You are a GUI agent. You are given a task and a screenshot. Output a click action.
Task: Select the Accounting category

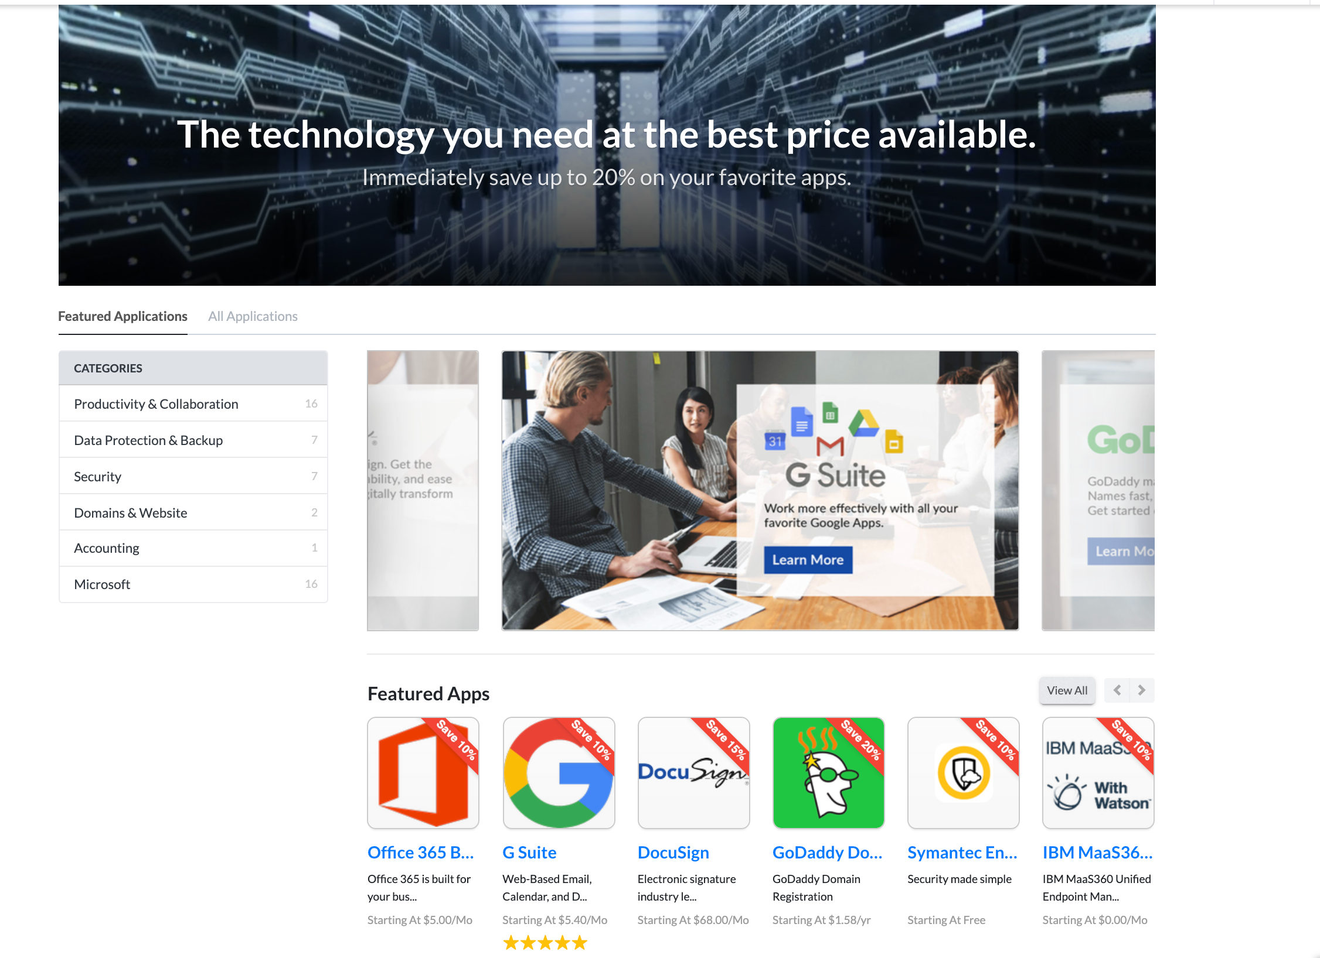193,548
